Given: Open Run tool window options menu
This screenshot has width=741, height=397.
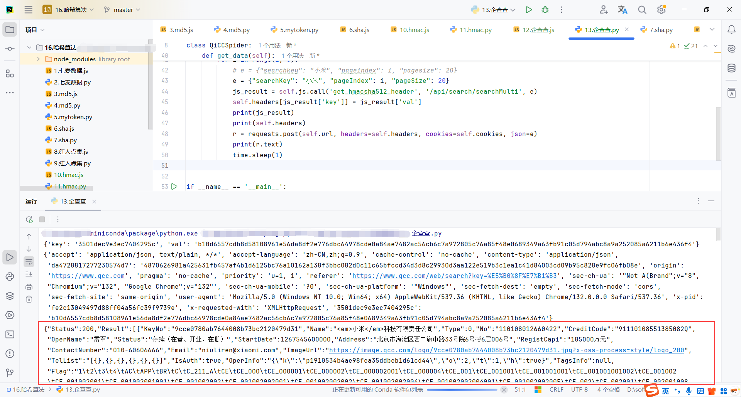Looking at the screenshot, I should click(698, 201).
